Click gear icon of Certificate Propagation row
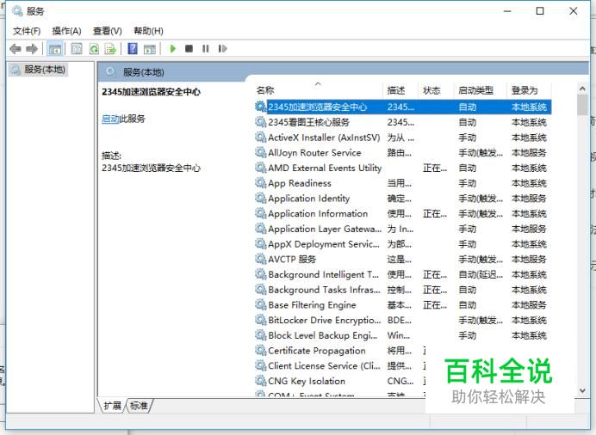Image resolution: width=596 pixels, height=435 pixels. tap(260, 350)
